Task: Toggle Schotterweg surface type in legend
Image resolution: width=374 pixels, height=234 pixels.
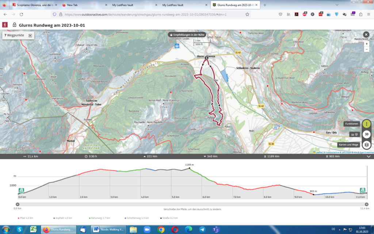Action: tap(136, 218)
